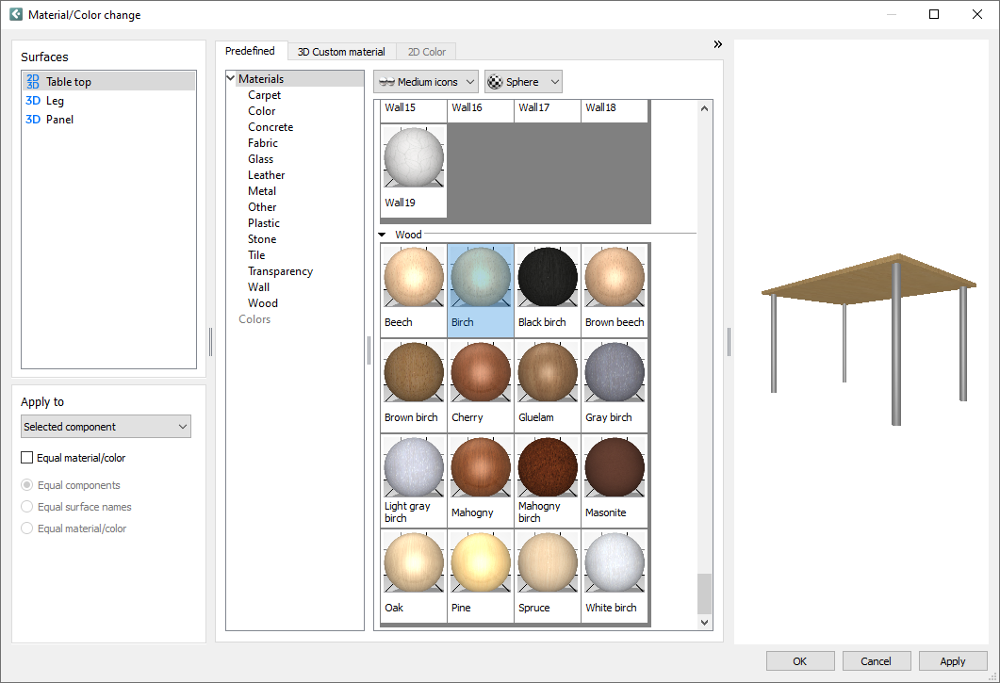1000x683 pixels.
Task: Collapse the Wood materials section
Action: (382, 234)
